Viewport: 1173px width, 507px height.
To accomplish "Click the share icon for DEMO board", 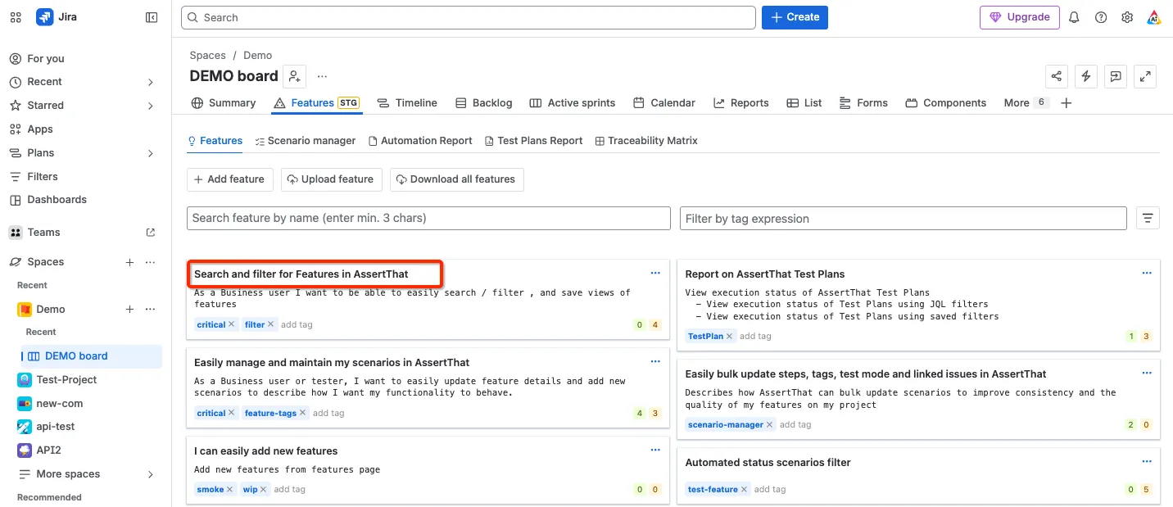I will pos(1057,76).
